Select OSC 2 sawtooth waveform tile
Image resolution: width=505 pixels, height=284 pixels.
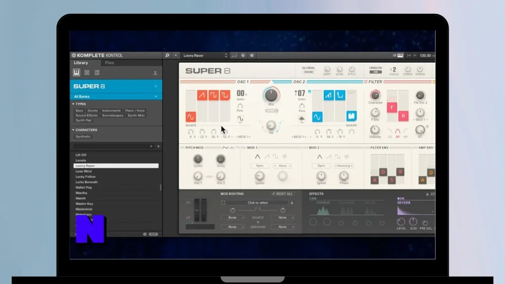tap(328, 95)
